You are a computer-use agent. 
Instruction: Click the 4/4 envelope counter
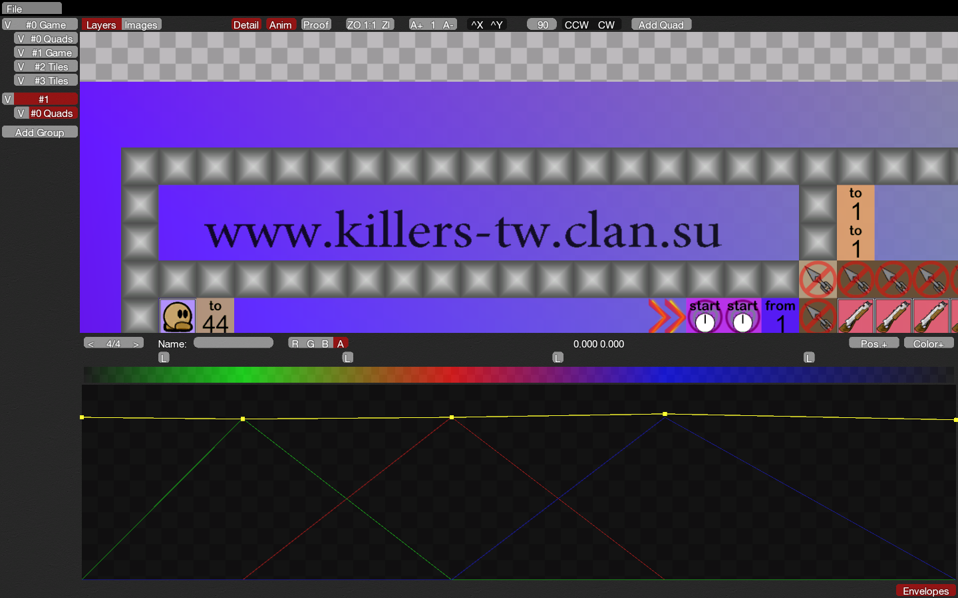click(x=114, y=344)
